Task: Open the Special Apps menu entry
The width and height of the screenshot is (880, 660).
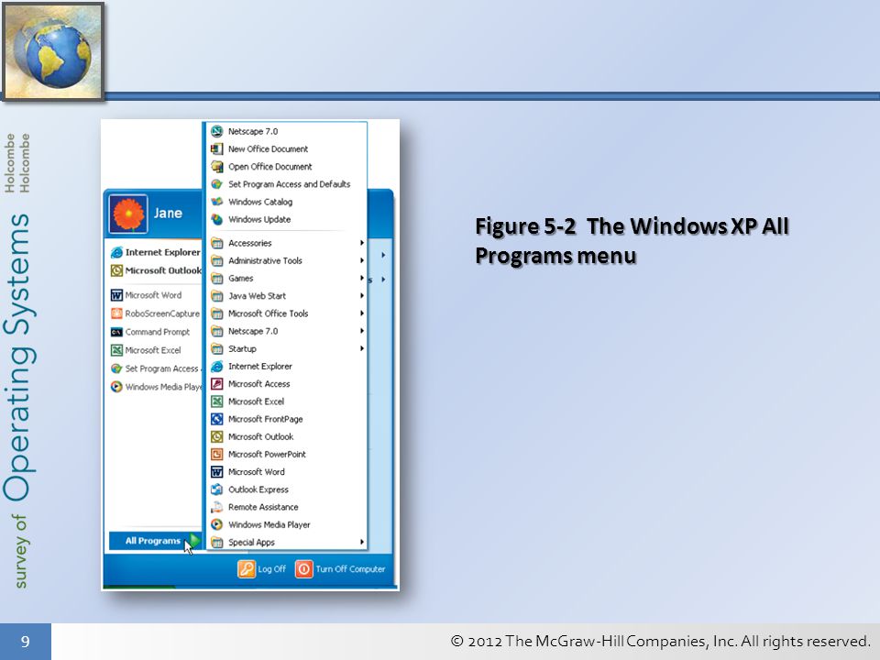Action: pyautogui.click(x=287, y=542)
